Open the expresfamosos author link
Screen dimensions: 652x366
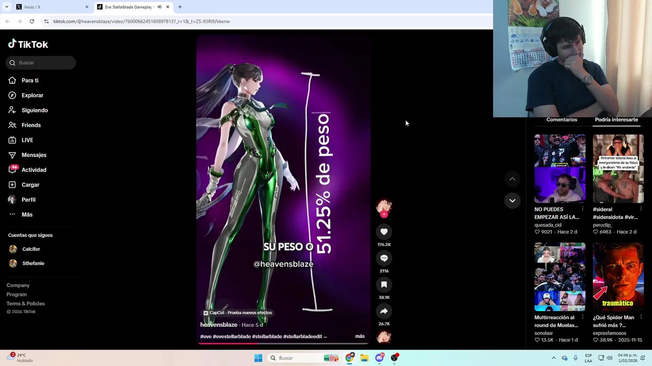609,333
